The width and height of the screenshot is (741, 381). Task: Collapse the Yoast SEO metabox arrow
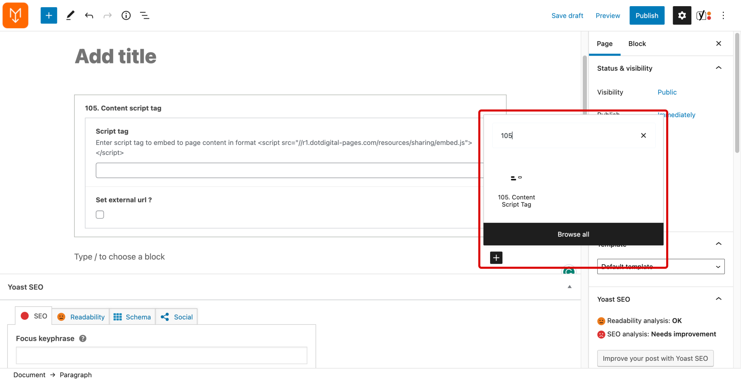pyautogui.click(x=569, y=287)
